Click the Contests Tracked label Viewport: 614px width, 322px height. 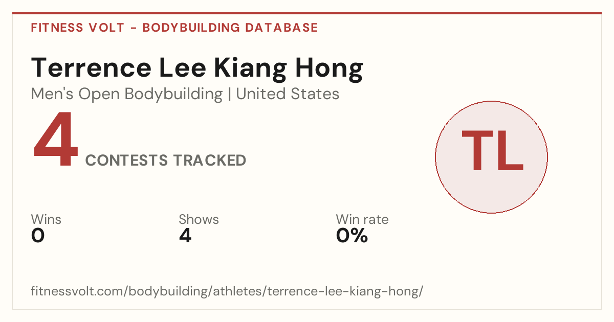[166, 160]
